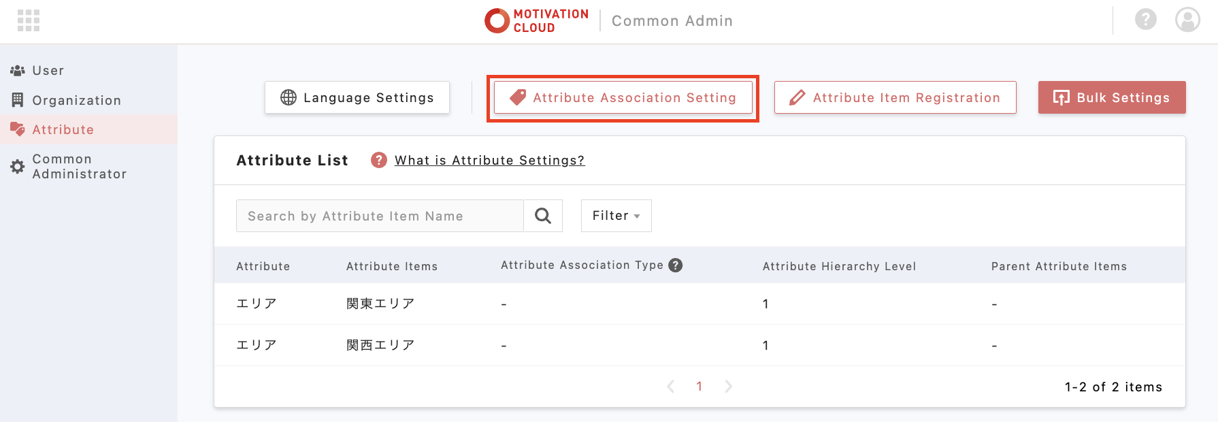Open "What is Attribute Settings?" link

pyautogui.click(x=489, y=161)
